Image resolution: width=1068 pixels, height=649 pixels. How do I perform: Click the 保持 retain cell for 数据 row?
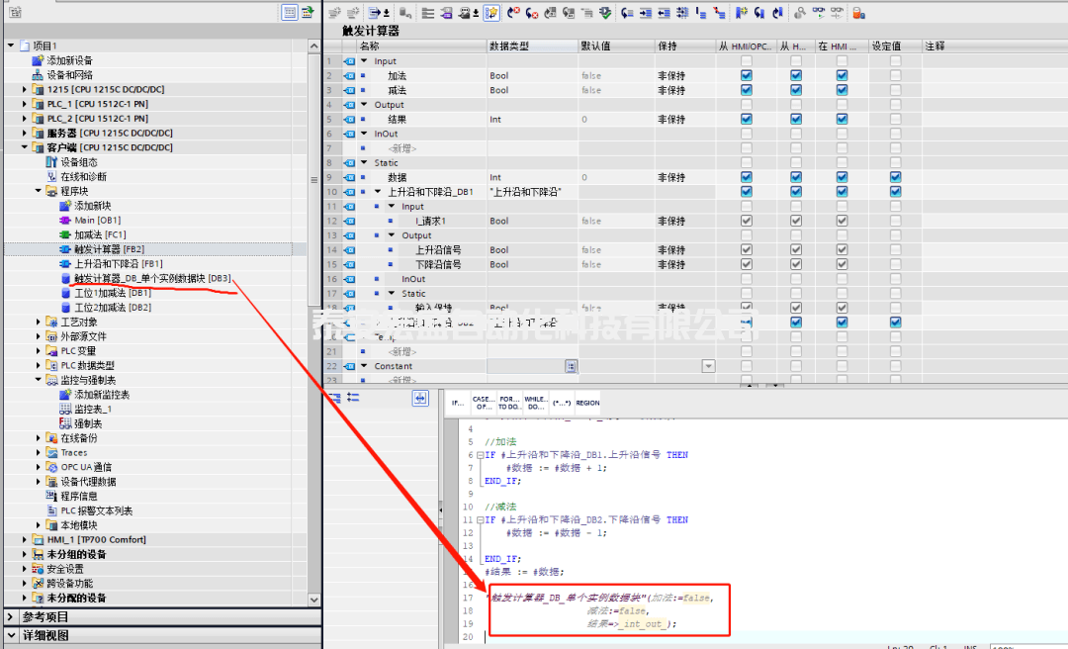tap(672, 178)
